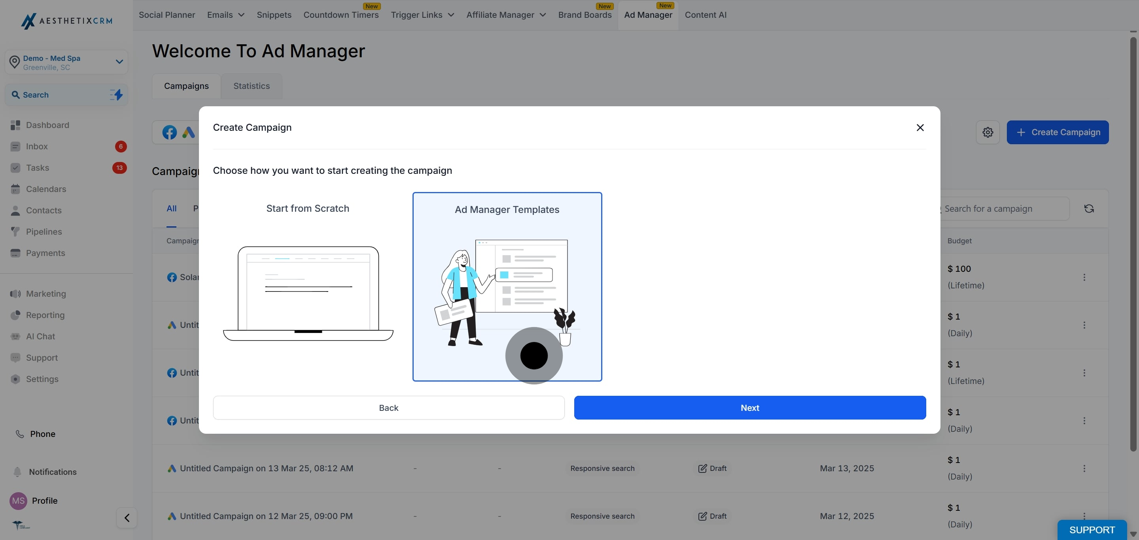Open the quick actions lightning icon
Screen dimensions: 1139x540
[x=116, y=94]
